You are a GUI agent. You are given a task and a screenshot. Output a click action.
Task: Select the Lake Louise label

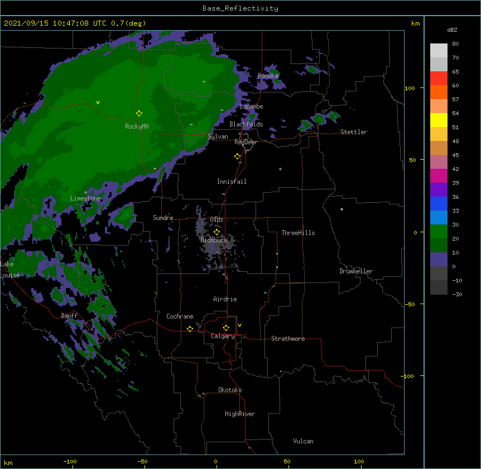10,270
